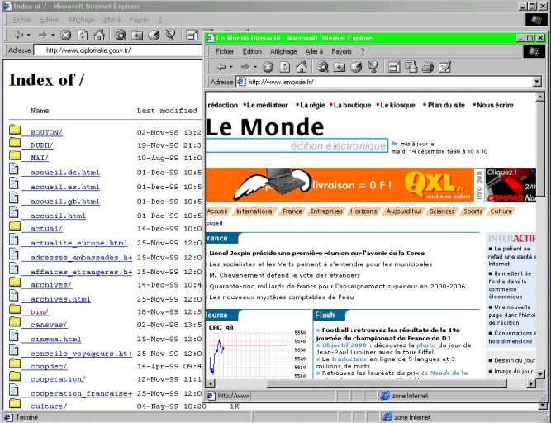The height and width of the screenshot is (423, 551).
Task: Open the Le médiateur link
Action: coord(268,105)
